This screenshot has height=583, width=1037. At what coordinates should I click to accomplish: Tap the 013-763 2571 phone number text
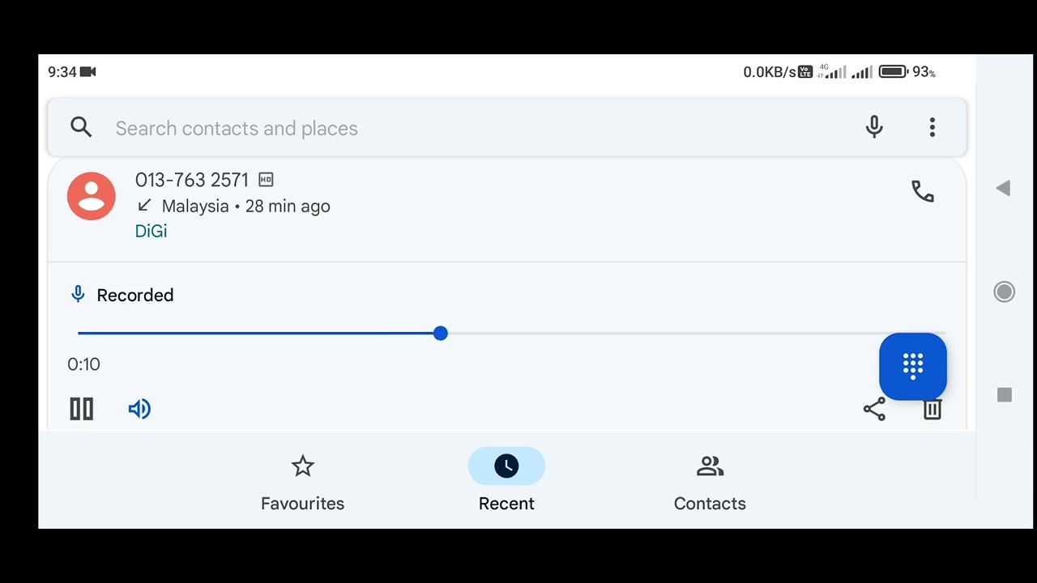(x=192, y=180)
